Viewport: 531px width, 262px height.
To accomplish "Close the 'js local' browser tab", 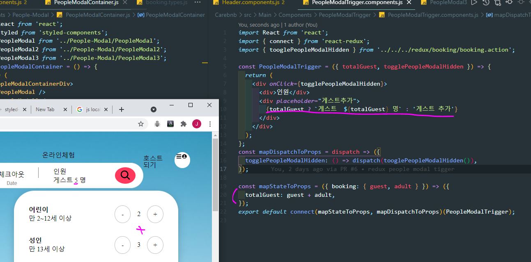I will click(x=106, y=109).
